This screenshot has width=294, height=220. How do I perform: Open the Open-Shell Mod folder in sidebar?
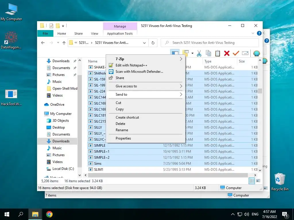point(65,89)
